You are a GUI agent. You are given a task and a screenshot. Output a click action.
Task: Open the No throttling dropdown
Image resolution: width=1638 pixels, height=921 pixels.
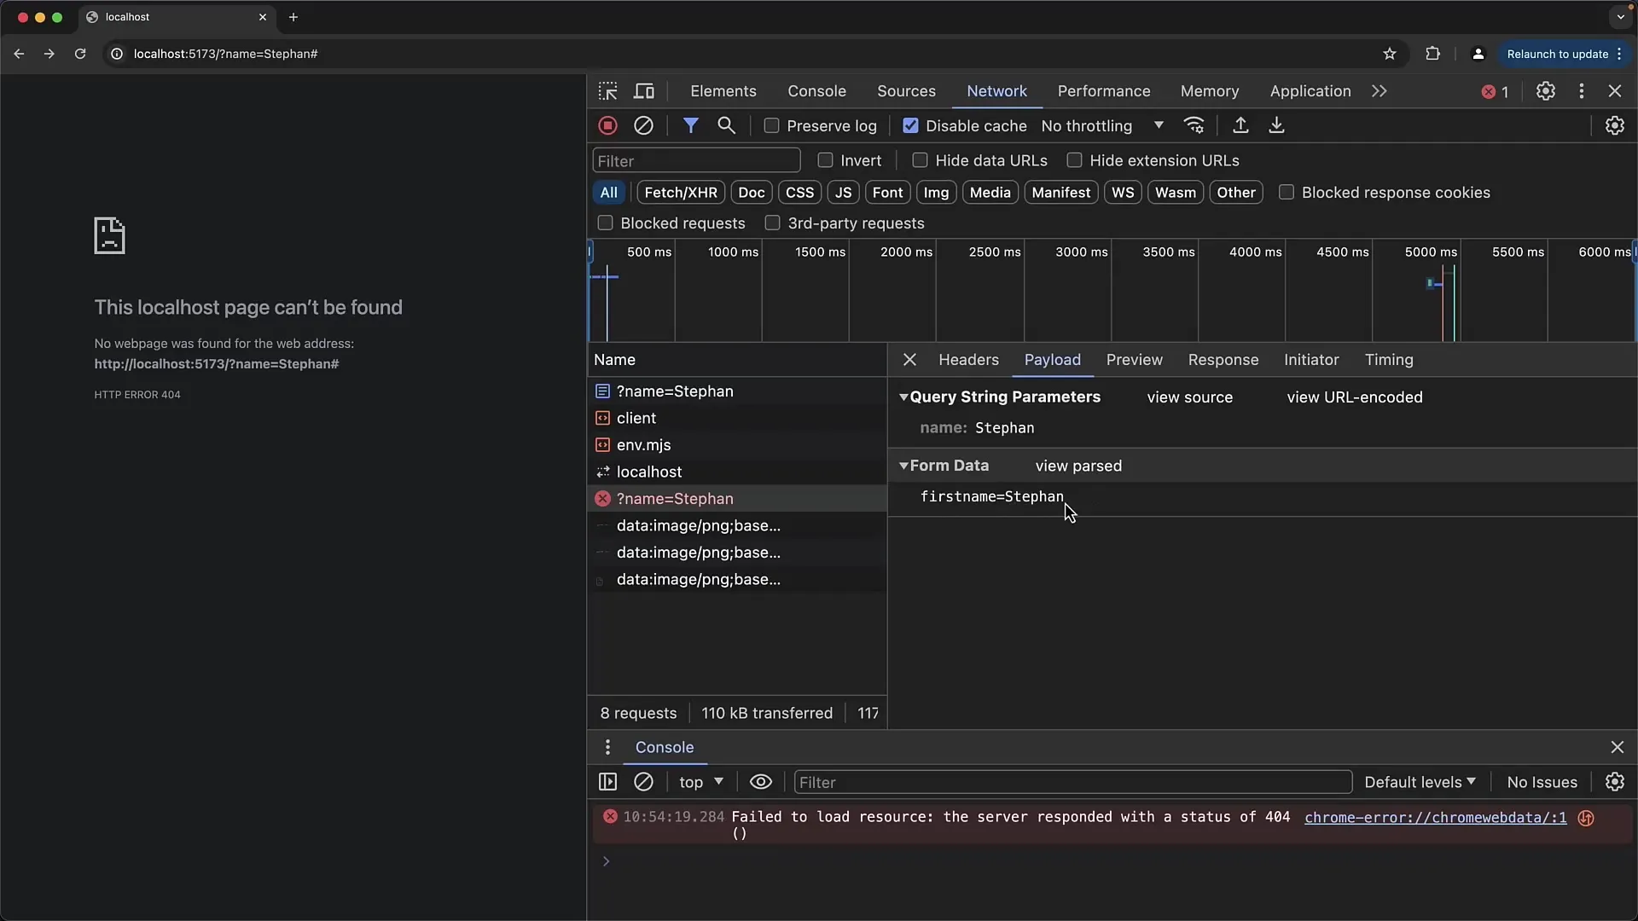click(1102, 125)
